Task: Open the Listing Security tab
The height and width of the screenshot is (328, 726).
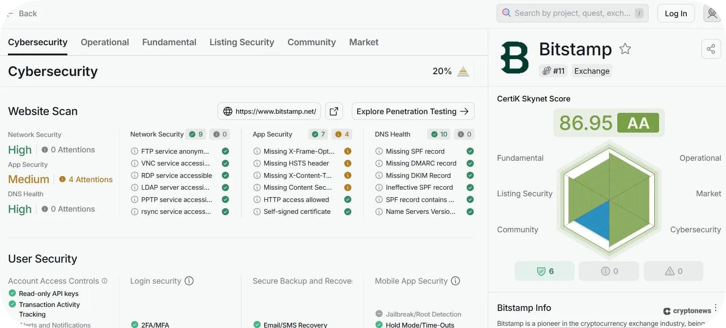Action: (242, 42)
